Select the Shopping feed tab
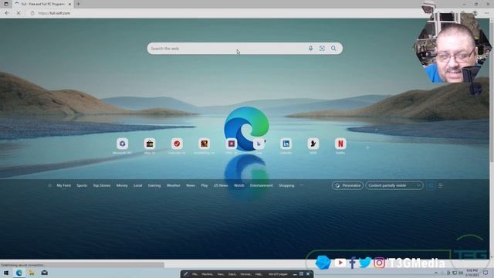This screenshot has width=494, height=278. 286,185
